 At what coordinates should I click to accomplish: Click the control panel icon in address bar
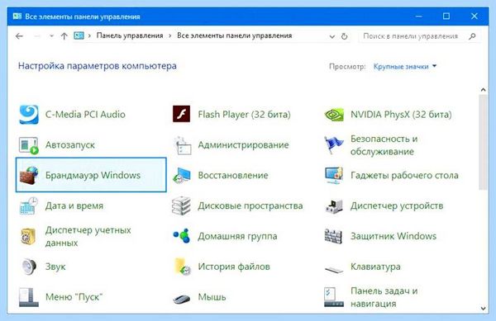pyautogui.click(x=79, y=35)
